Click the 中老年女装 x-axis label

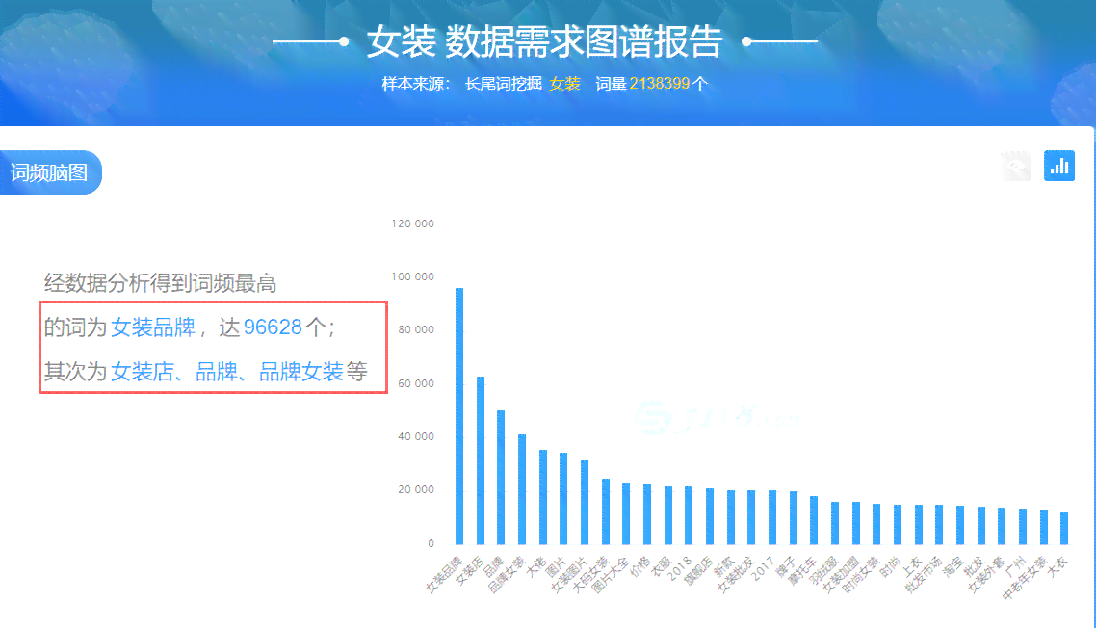click(1025, 578)
